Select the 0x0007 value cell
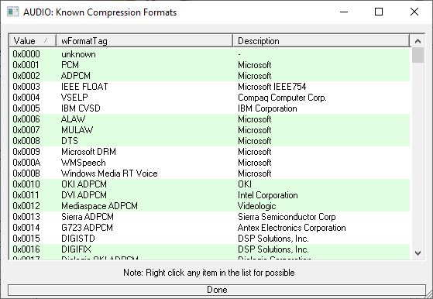The height and width of the screenshot is (299, 433). click(26, 130)
